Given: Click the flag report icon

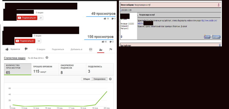Looking at the screenshot, I should 111,49.
